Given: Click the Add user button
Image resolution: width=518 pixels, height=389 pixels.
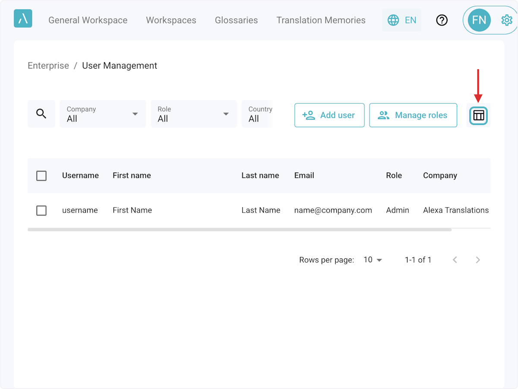Looking at the screenshot, I should (329, 115).
